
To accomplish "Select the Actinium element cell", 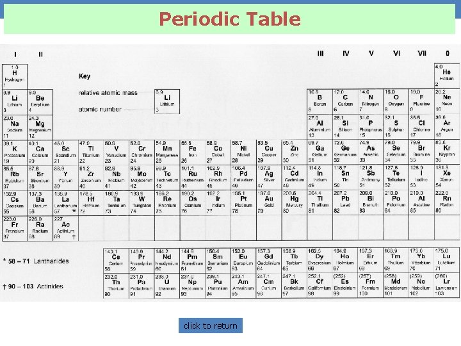I will point(65,229).
